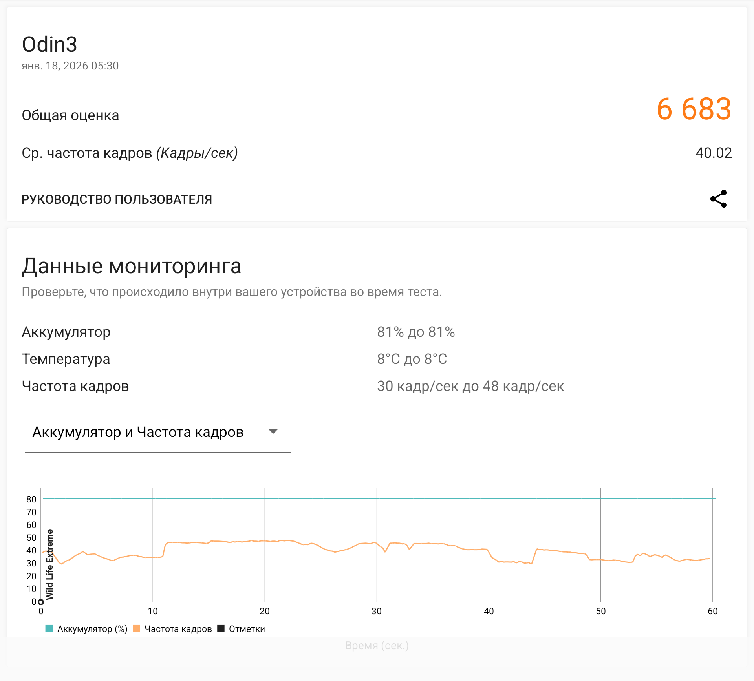Click the Аккумулятор (%) legend label

(92, 629)
